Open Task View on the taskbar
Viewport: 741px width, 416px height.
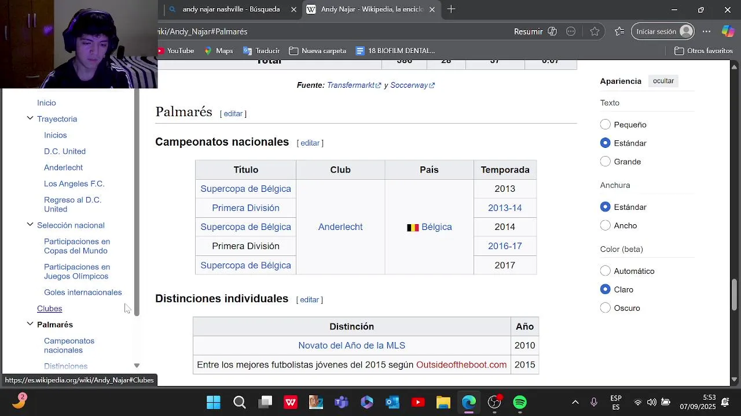coord(266,402)
